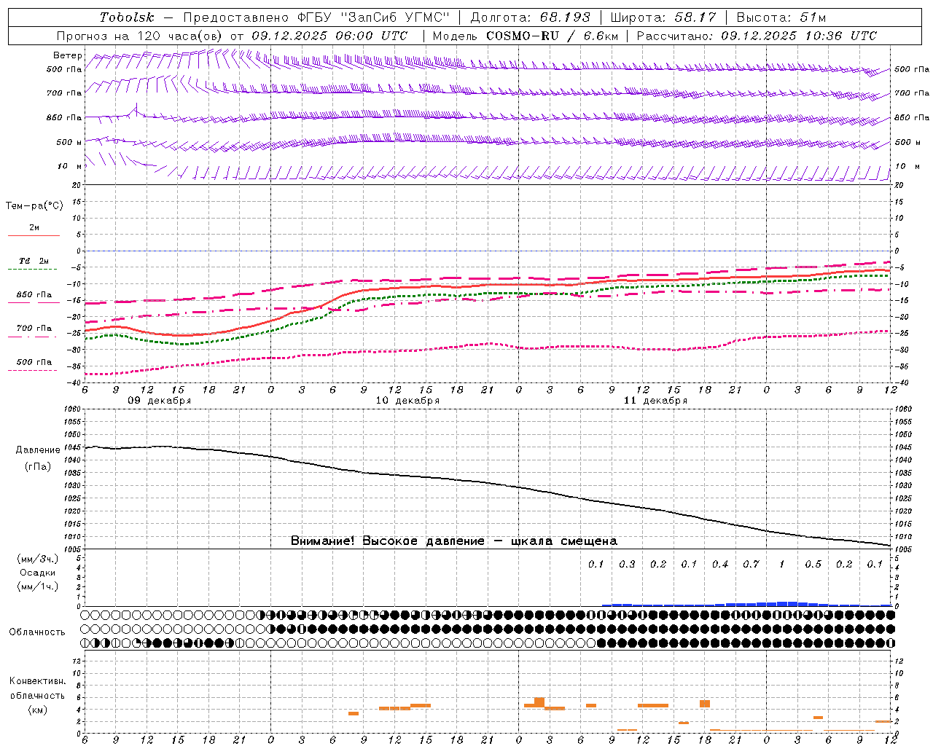Click the "0.5" precipitation amount value
933x746 pixels.
pos(813,564)
